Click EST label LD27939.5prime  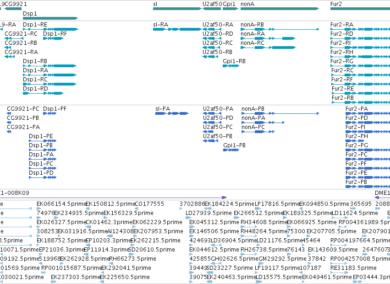pyautogui.click(x=209, y=213)
